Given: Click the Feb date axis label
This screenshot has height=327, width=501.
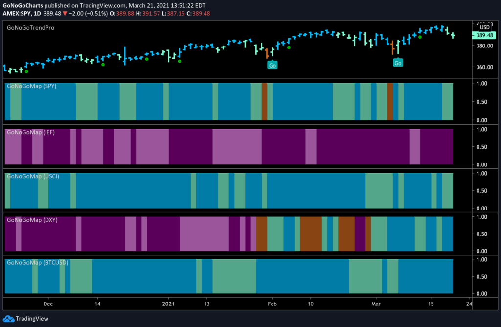Looking at the screenshot, I should click(272, 304).
